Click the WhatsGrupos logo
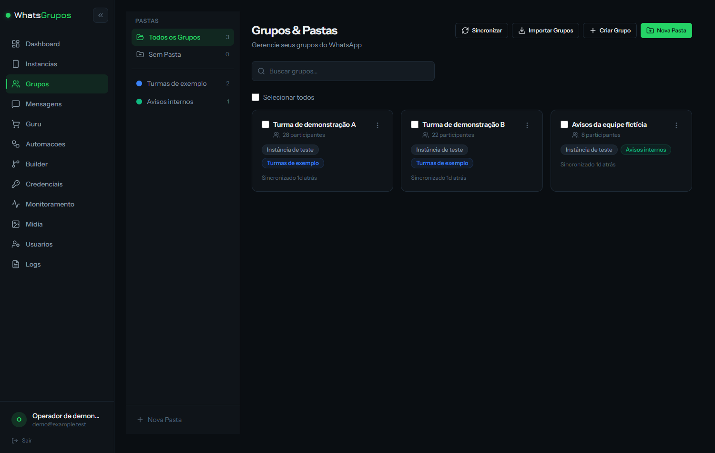Screen dimensions: 715x453 click(x=38, y=15)
